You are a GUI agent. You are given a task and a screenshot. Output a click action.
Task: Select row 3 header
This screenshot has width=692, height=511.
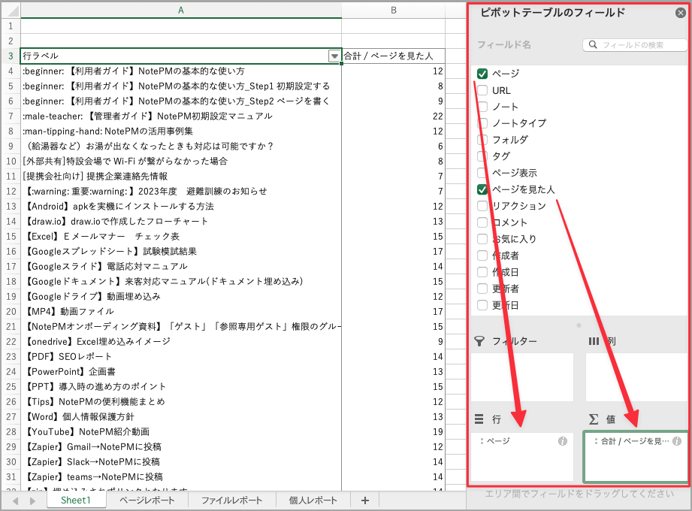tap(11, 56)
